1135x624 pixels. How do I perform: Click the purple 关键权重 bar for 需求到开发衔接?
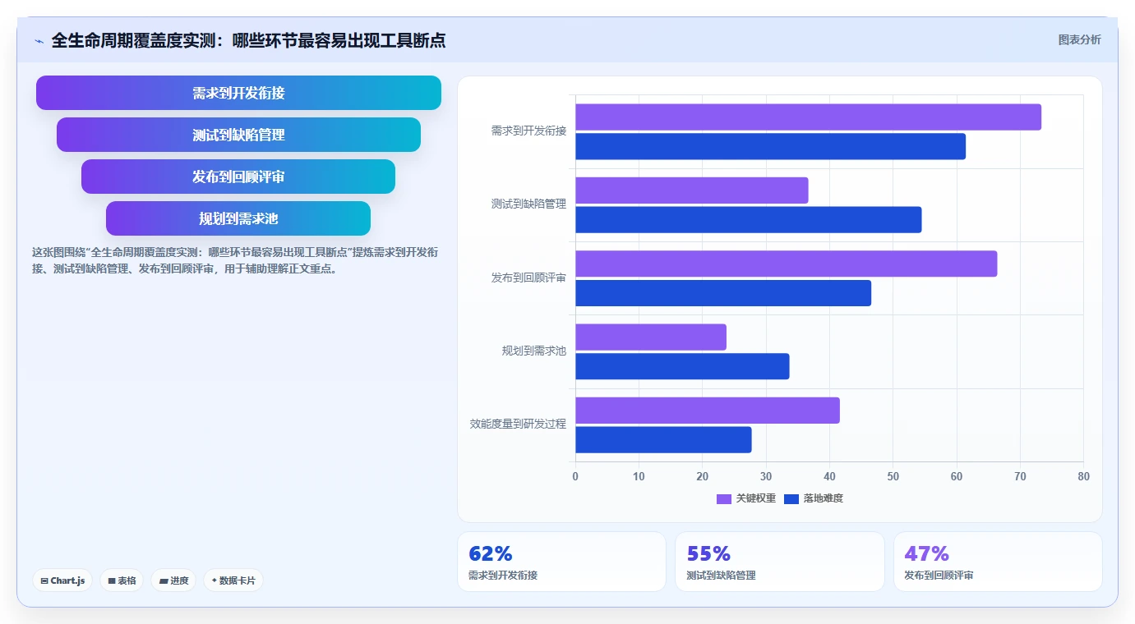[x=808, y=117]
